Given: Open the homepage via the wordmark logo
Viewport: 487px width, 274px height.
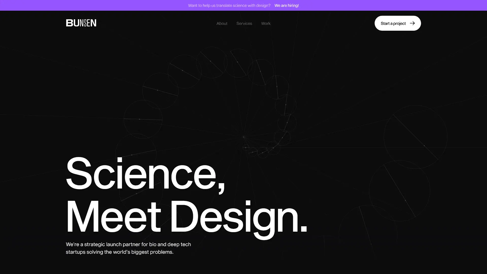Looking at the screenshot, I should tap(81, 23).
